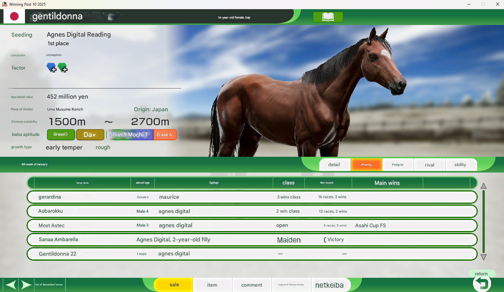Open the green book encyclopedia icon
Viewport: 504px width, 292px height.
[x=328, y=17]
